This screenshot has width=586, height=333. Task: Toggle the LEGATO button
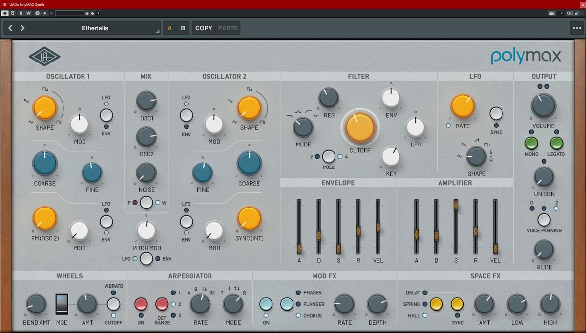coord(556,144)
